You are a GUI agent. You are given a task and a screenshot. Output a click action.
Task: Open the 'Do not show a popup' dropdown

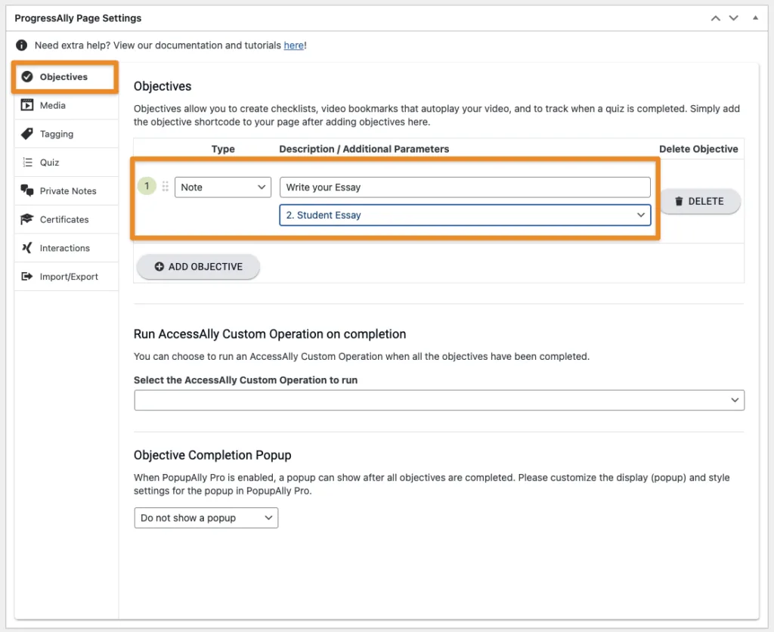(206, 518)
